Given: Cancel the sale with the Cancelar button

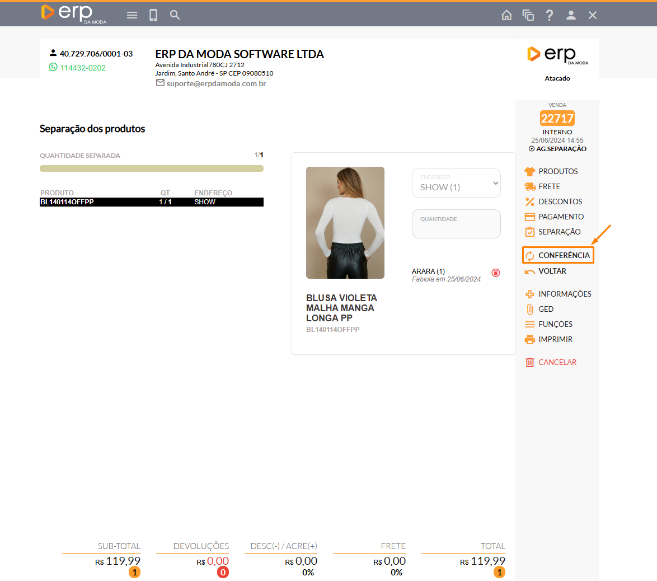Looking at the screenshot, I should tap(557, 362).
